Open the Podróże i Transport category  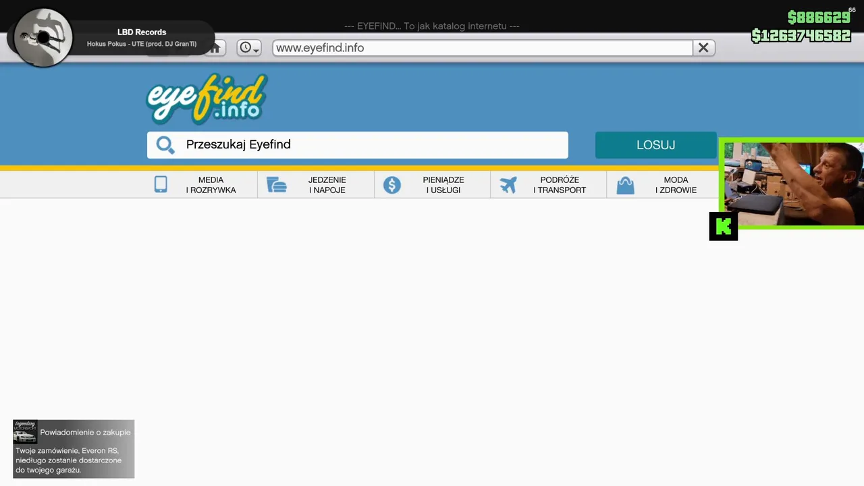[549, 185]
